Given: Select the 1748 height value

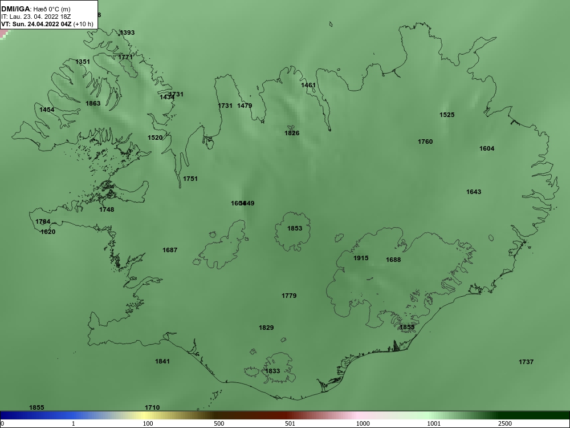Looking at the screenshot, I should click(107, 209).
